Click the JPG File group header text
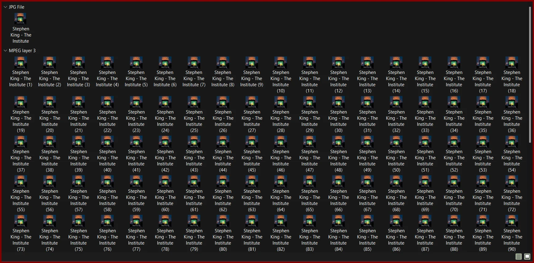Viewport: 534px width, 263px height. 17,7
